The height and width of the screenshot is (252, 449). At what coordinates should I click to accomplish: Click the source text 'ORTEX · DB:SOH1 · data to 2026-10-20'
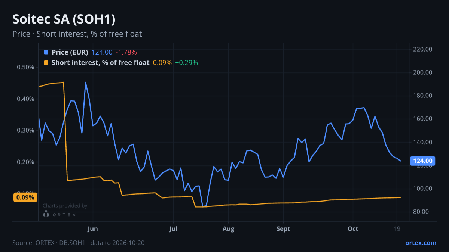coord(89,243)
